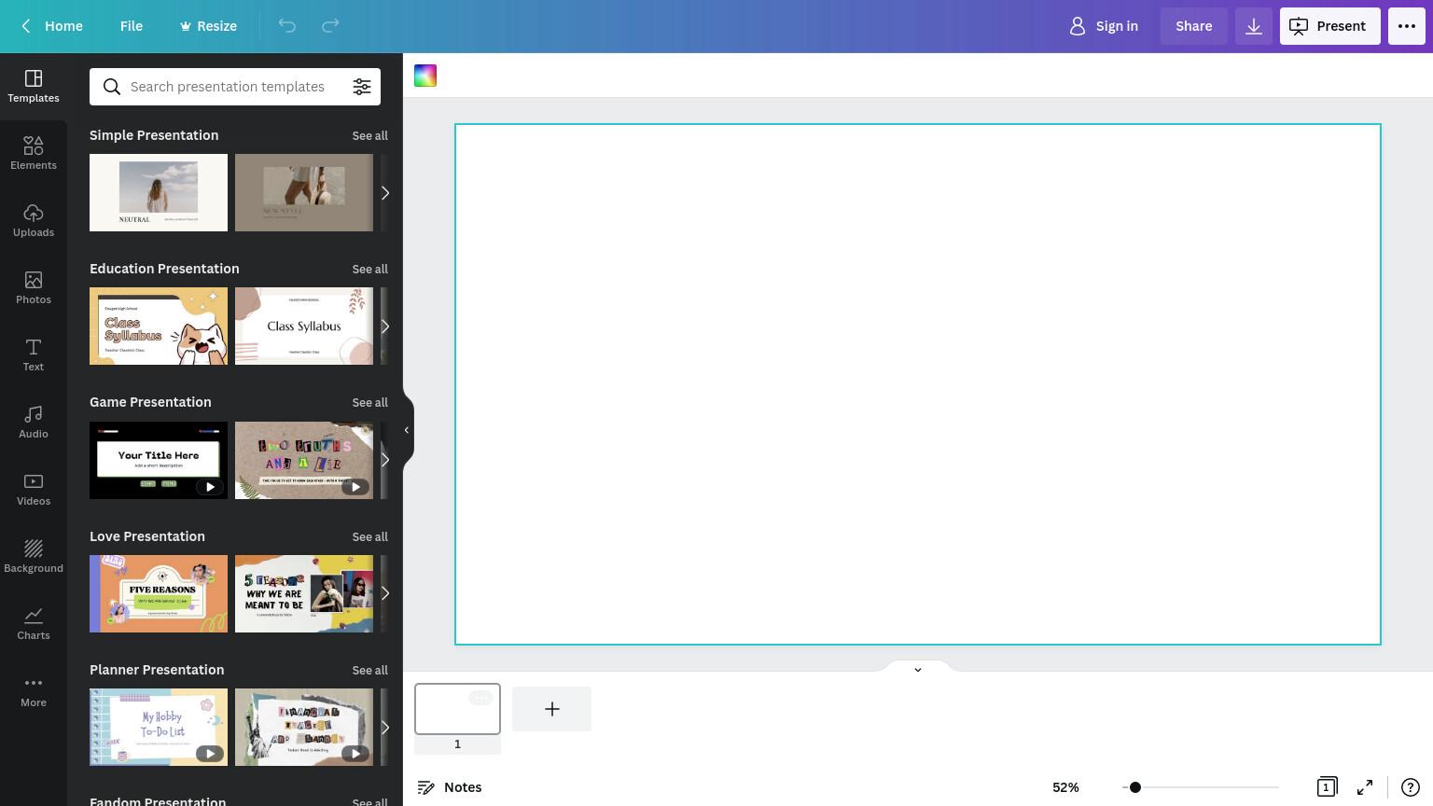Screen dimensions: 1433x806
Task: Add a new page with plus button
Action: point(551,709)
